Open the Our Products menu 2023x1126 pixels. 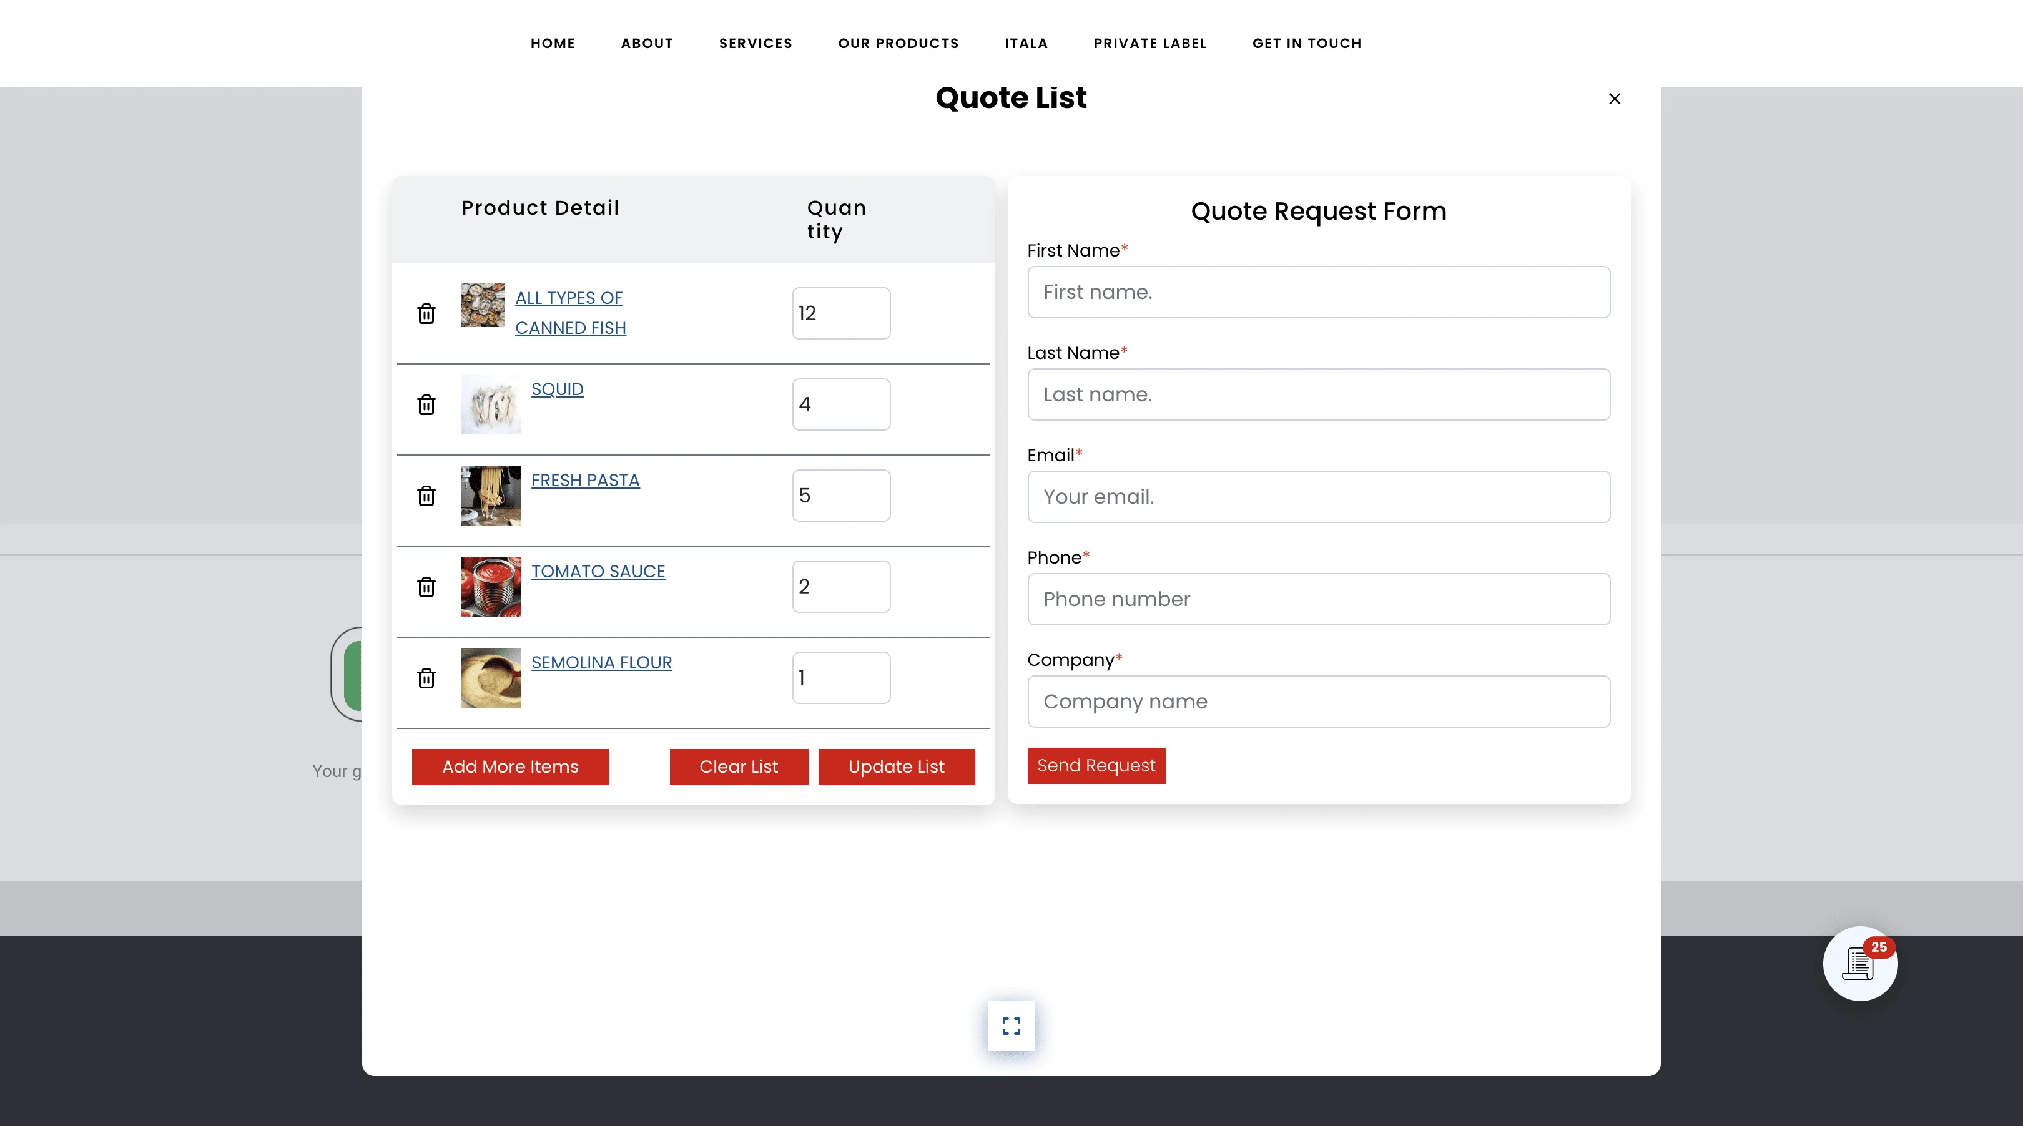click(x=898, y=43)
